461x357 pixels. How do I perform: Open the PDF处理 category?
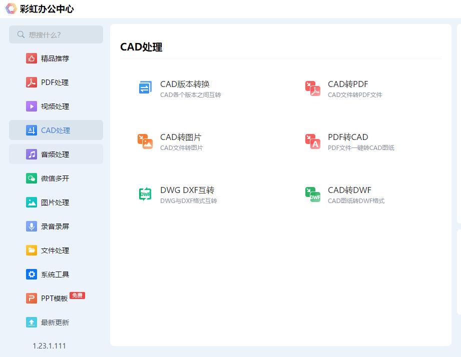55,82
